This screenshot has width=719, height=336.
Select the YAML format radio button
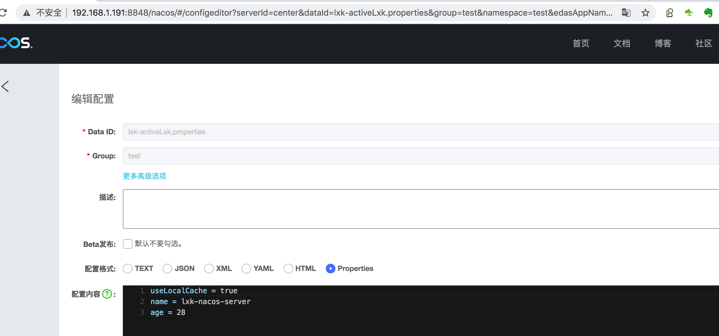tap(246, 269)
